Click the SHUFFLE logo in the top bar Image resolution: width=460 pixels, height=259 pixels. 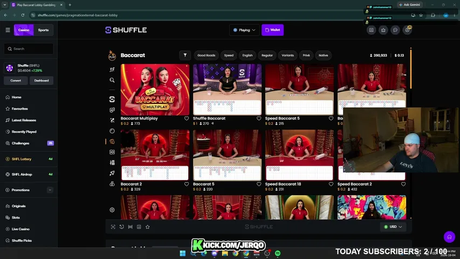coord(126,30)
